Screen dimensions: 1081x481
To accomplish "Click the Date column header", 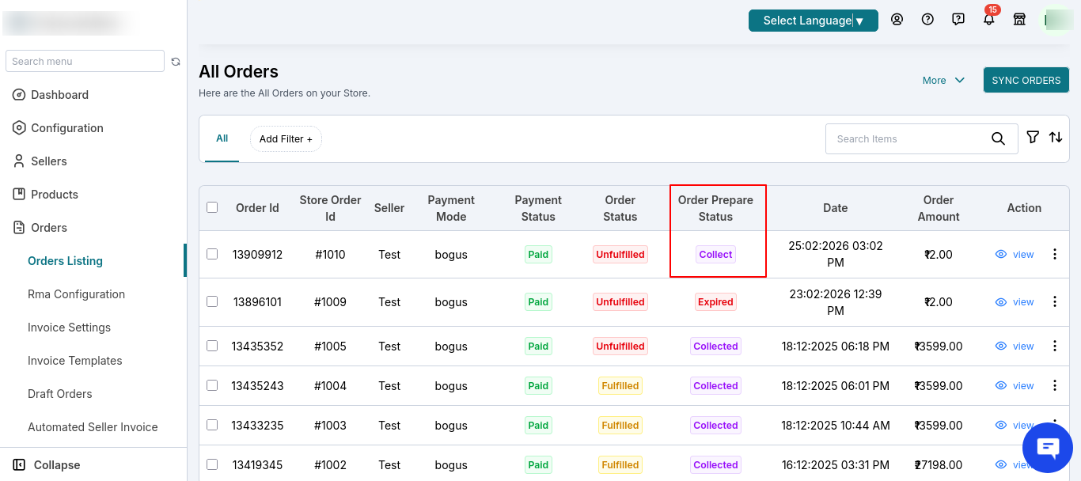I will tap(836, 208).
